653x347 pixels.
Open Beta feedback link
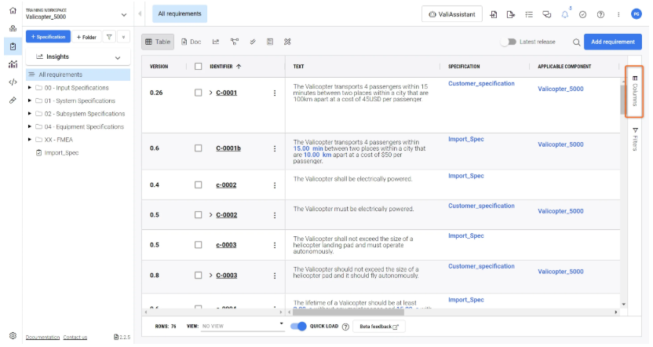pyautogui.click(x=378, y=327)
